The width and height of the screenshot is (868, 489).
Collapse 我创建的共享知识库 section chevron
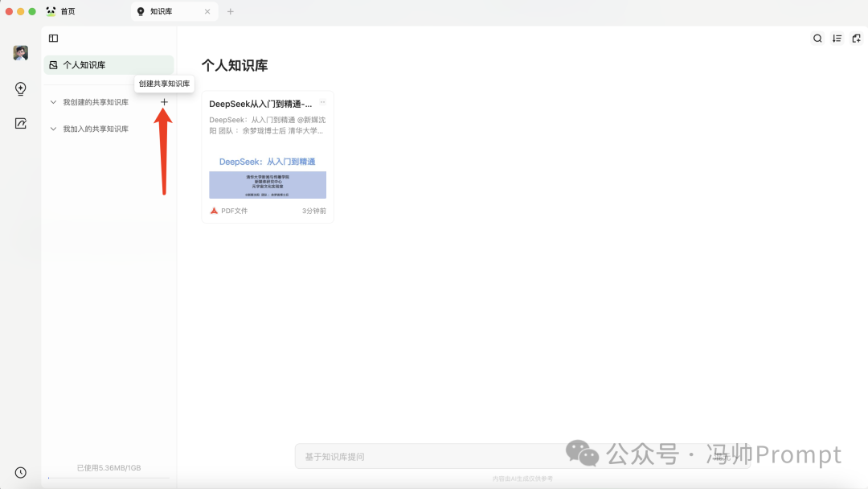53,102
